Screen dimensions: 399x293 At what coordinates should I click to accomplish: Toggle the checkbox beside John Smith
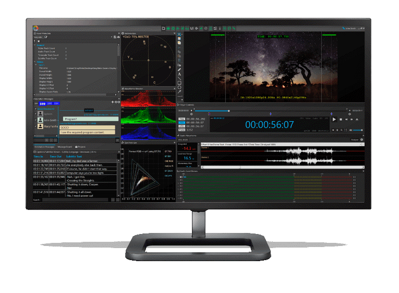[x=35, y=120]
